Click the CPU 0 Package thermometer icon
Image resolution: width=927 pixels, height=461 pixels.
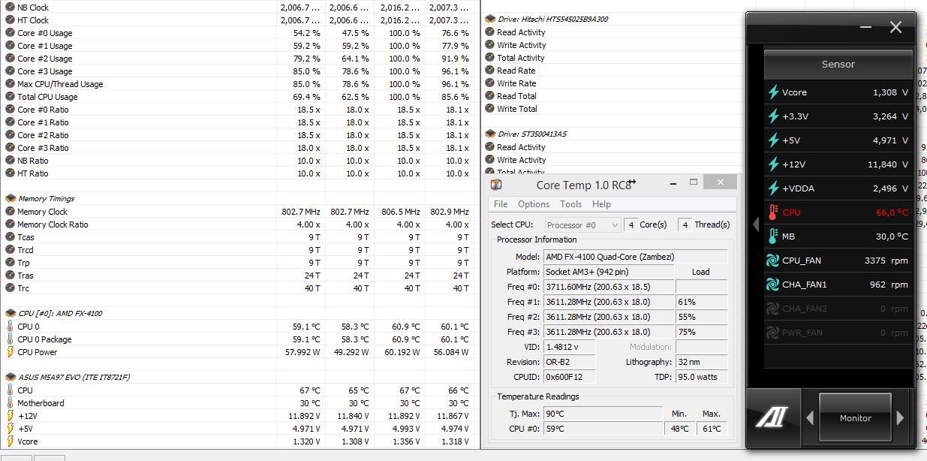pos(10,339)
